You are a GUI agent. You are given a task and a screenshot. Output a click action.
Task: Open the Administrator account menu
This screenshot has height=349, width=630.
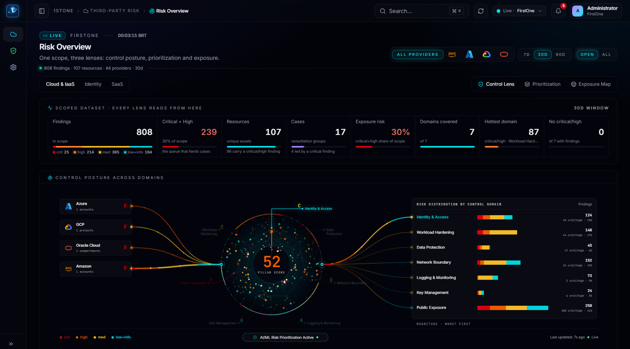tap(596, 11)
